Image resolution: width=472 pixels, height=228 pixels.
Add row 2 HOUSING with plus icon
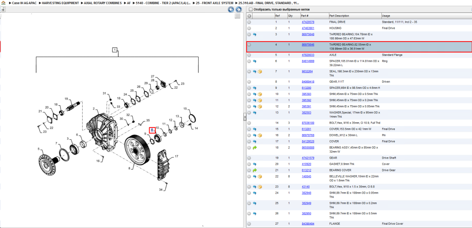pos(249,28)
